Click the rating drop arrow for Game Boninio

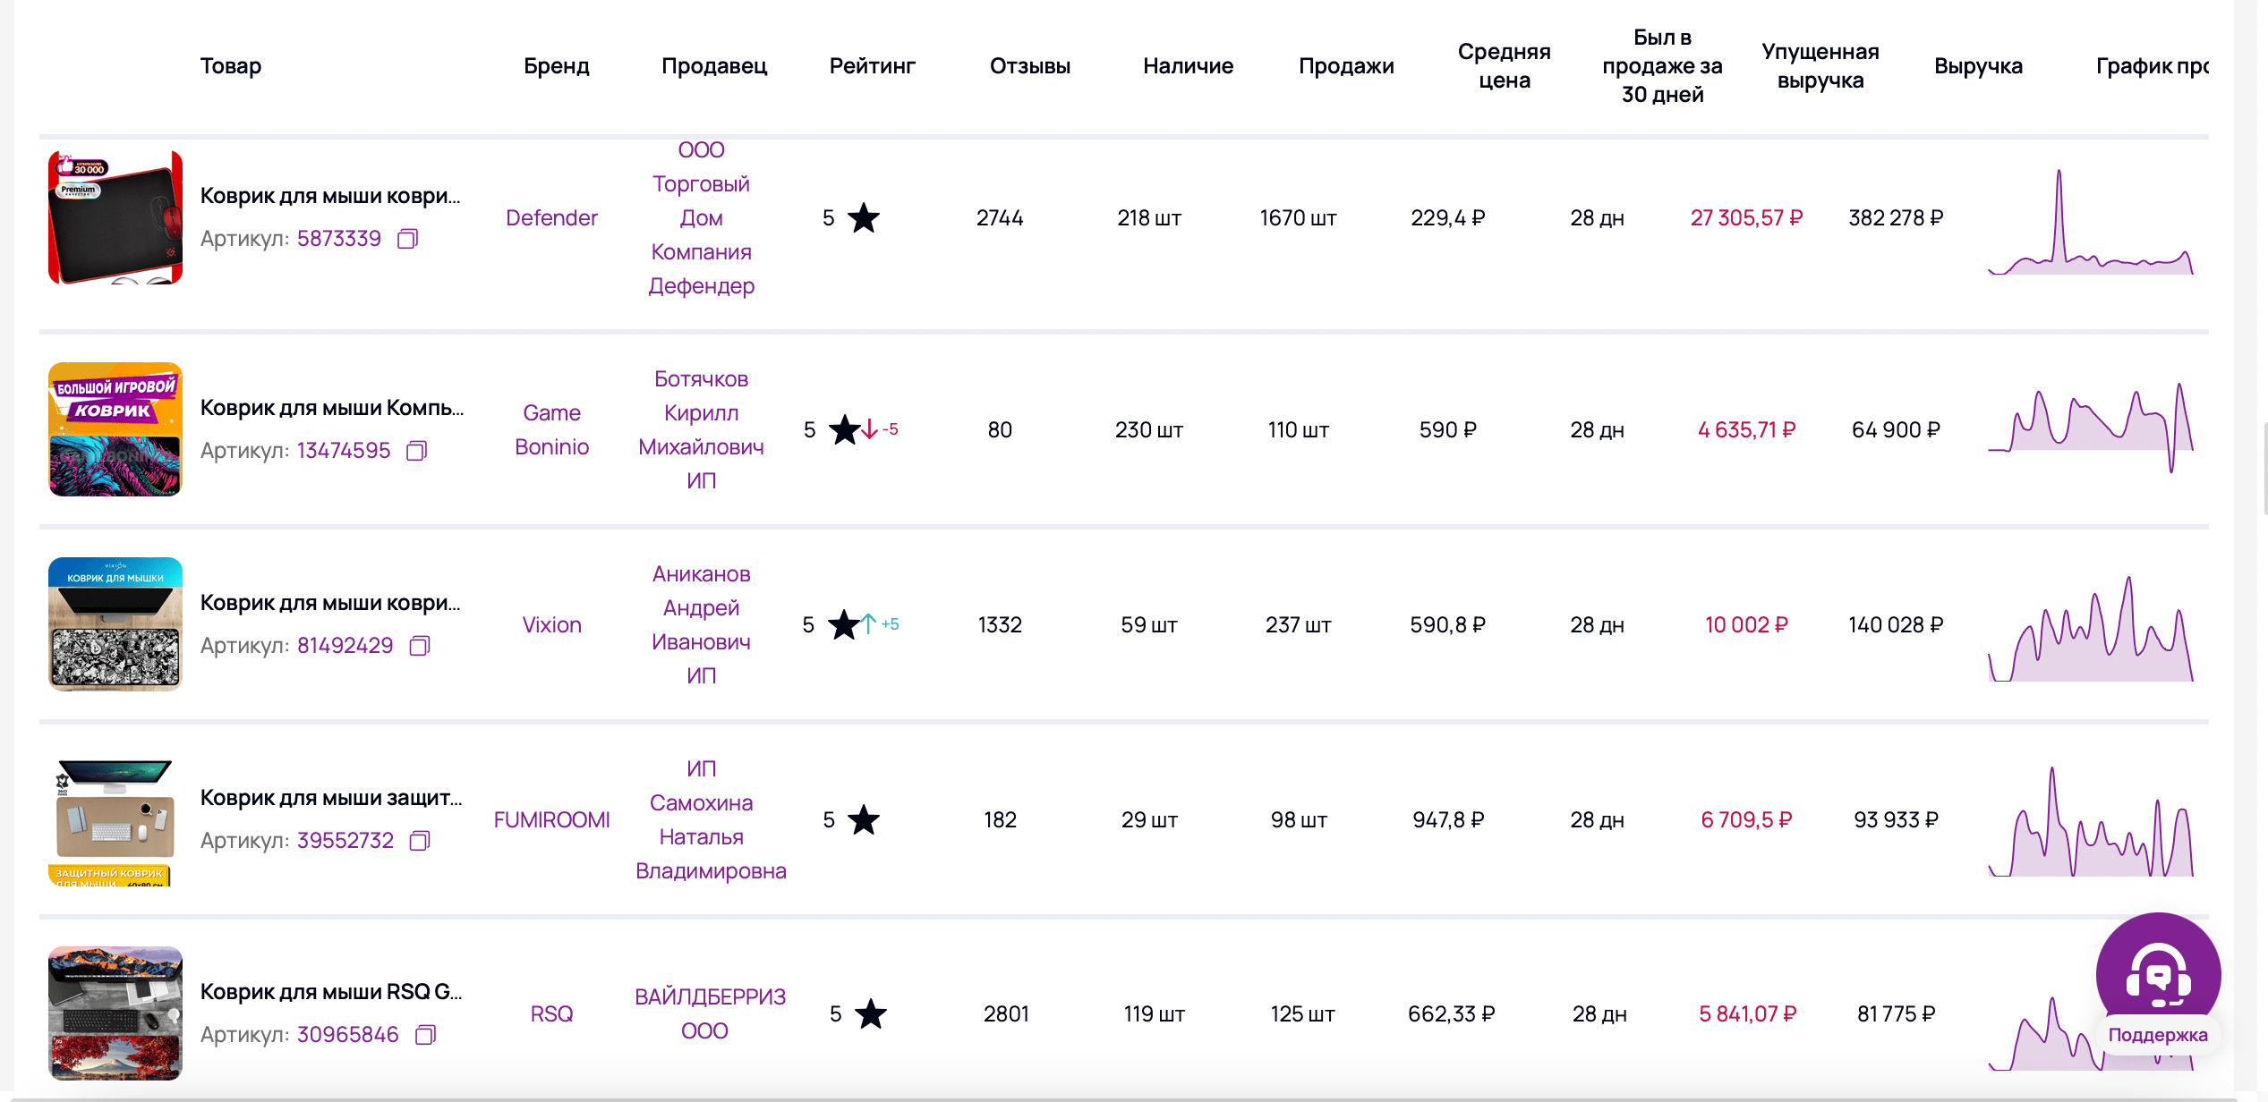[x=869, y=430]
